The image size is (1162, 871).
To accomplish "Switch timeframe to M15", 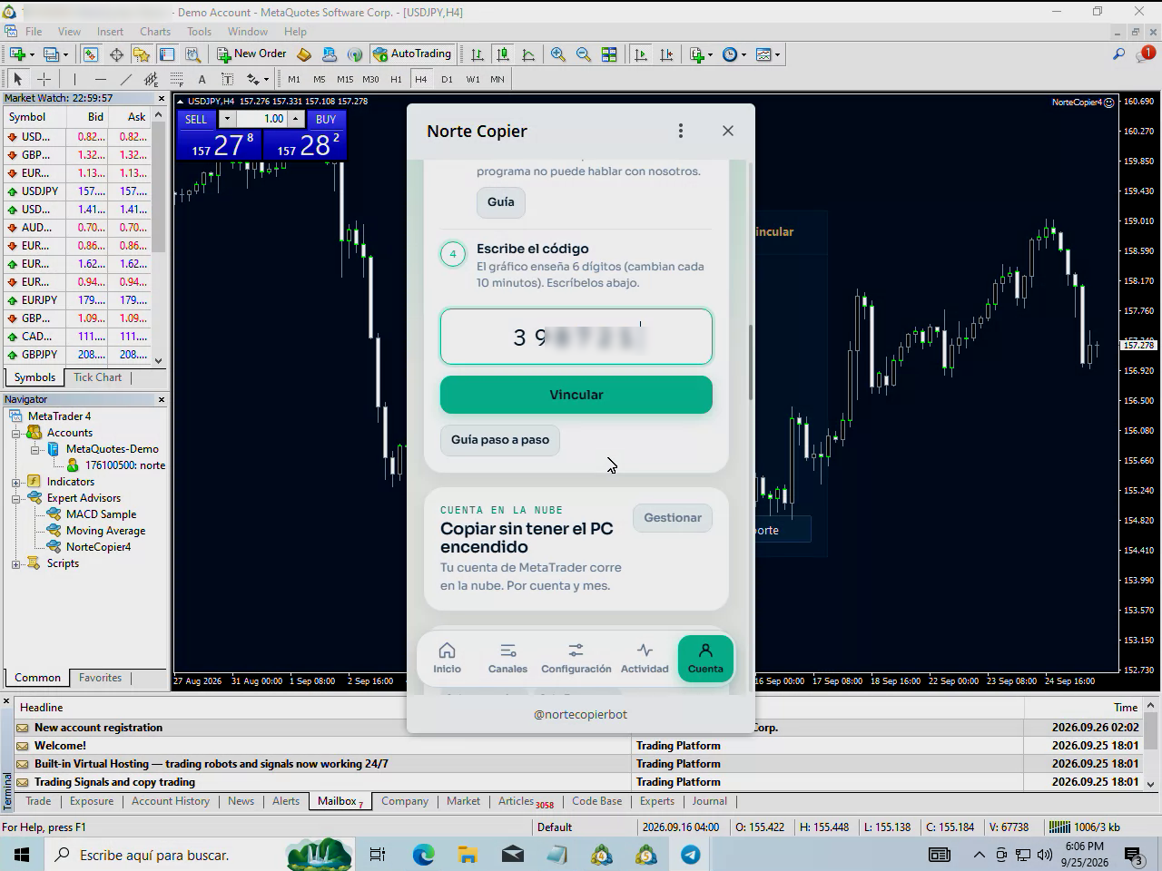I will pos(345,79).
